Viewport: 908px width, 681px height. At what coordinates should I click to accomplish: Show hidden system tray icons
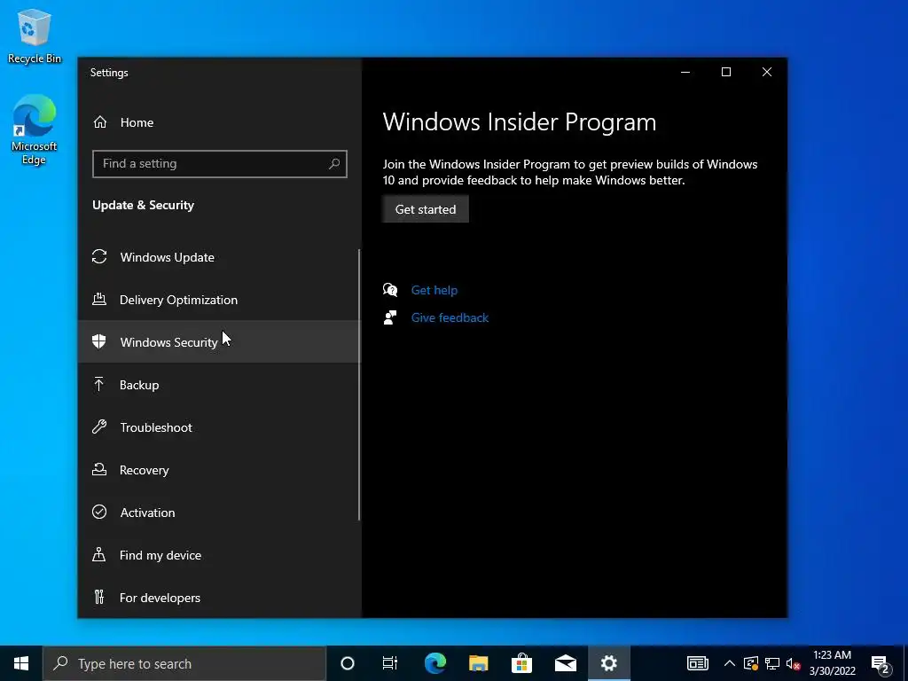point(730,663)
